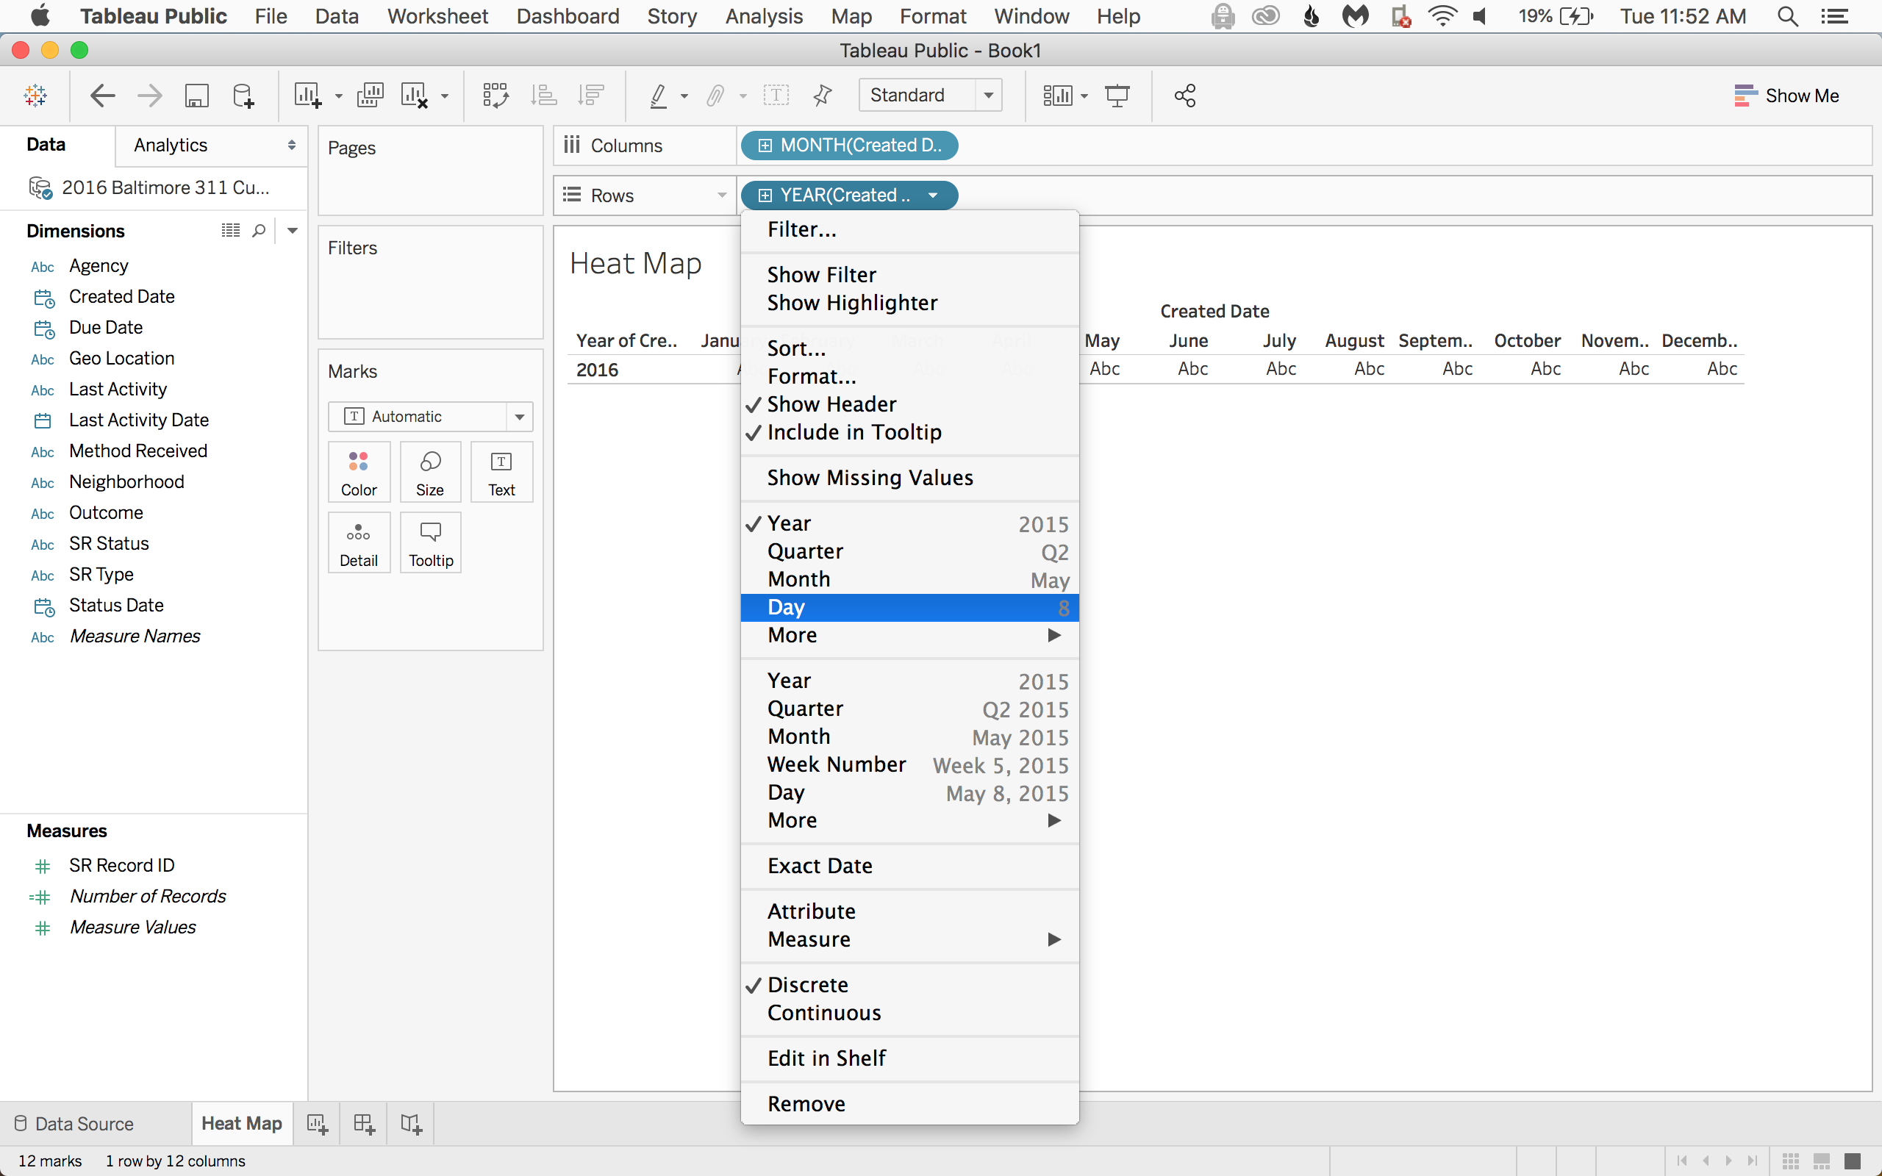Image resolution: width=1882 pixels, height=1176 pixels.
Task: Open the Worksheet menu
Action: click(x=437, y=16)
